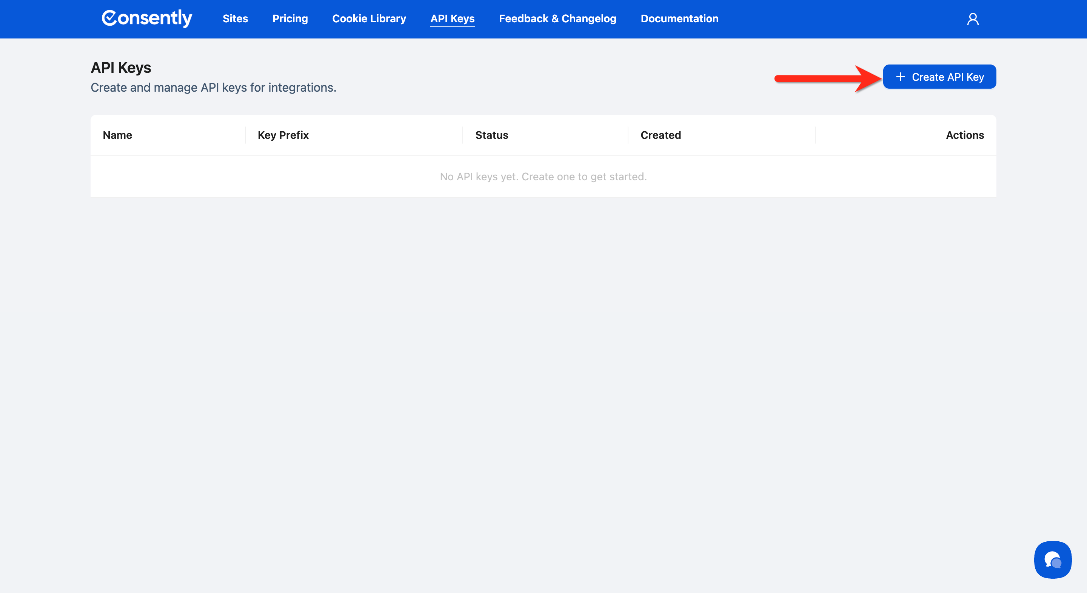Click the plus icon on Create API Key
Image resolution: width=1087 pixels, height=593 pixels.
900,77
